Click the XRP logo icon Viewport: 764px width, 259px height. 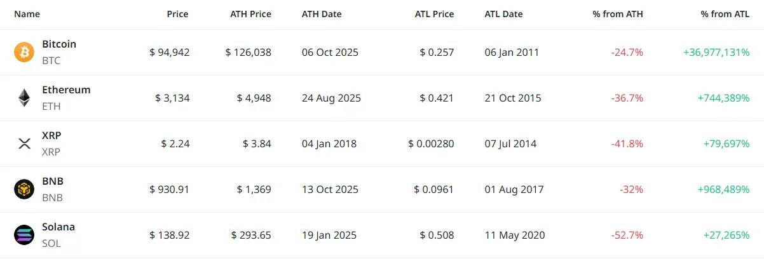tap(24, 143)
